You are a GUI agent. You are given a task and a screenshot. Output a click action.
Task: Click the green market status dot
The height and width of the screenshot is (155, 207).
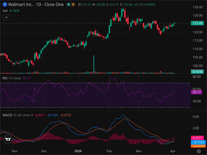(x=69, y=4)
